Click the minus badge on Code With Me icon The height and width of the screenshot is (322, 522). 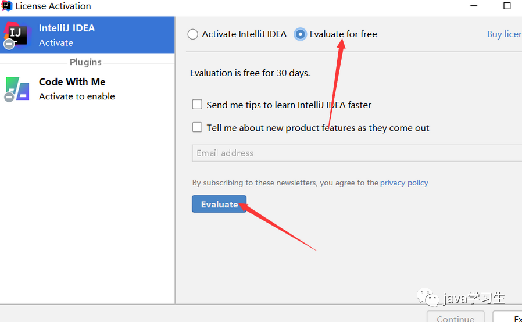[9, 97]
